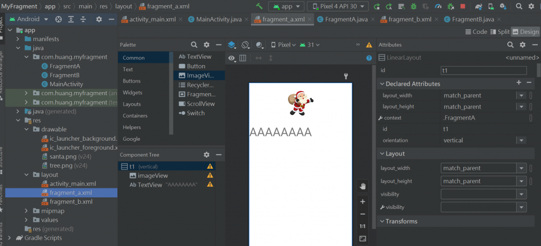541x246 pixels.
Task: Click Zoom to Fit Screen icon
Action: (362, 239)
